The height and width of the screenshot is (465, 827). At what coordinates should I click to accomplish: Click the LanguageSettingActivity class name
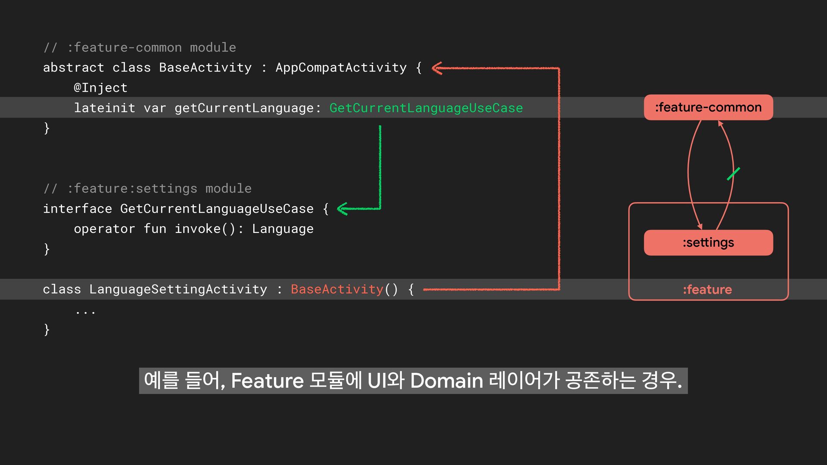(178, 289)
